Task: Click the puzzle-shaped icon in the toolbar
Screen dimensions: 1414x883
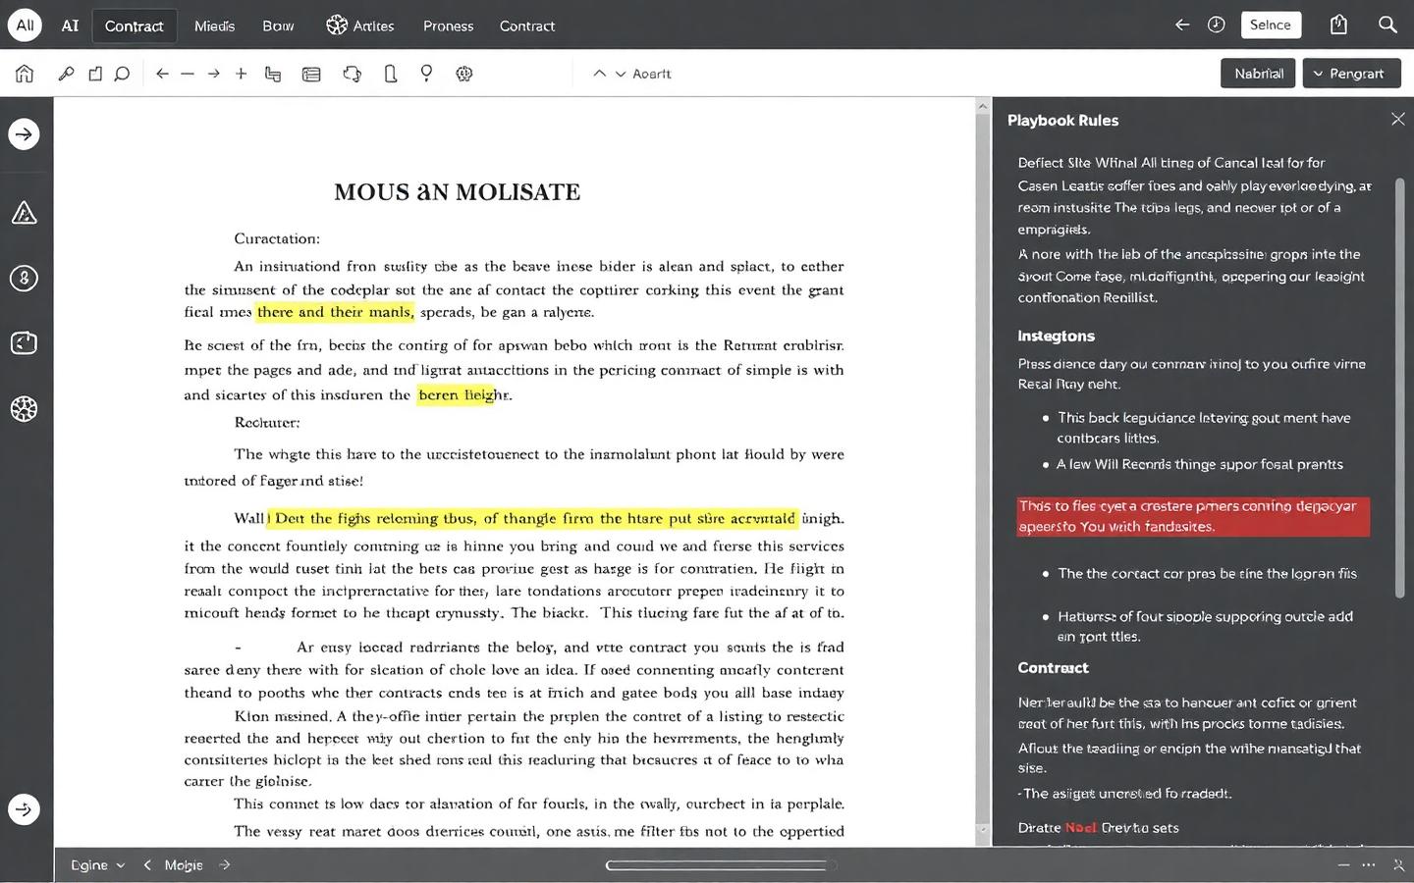Action: (x=352, y=74)
